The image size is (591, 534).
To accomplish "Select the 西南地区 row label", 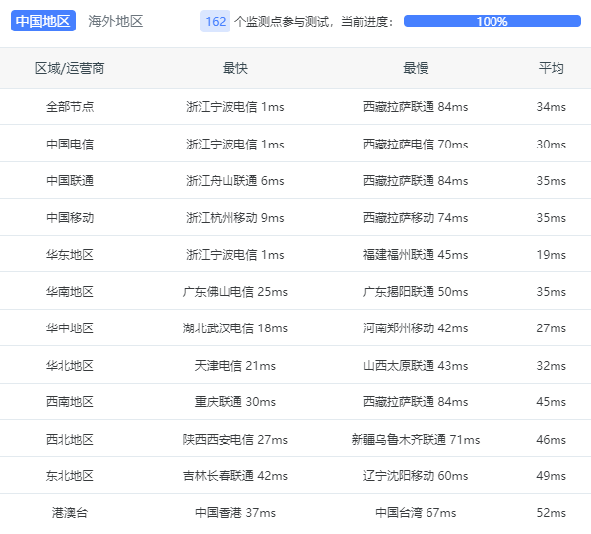I will pos(70,402).
